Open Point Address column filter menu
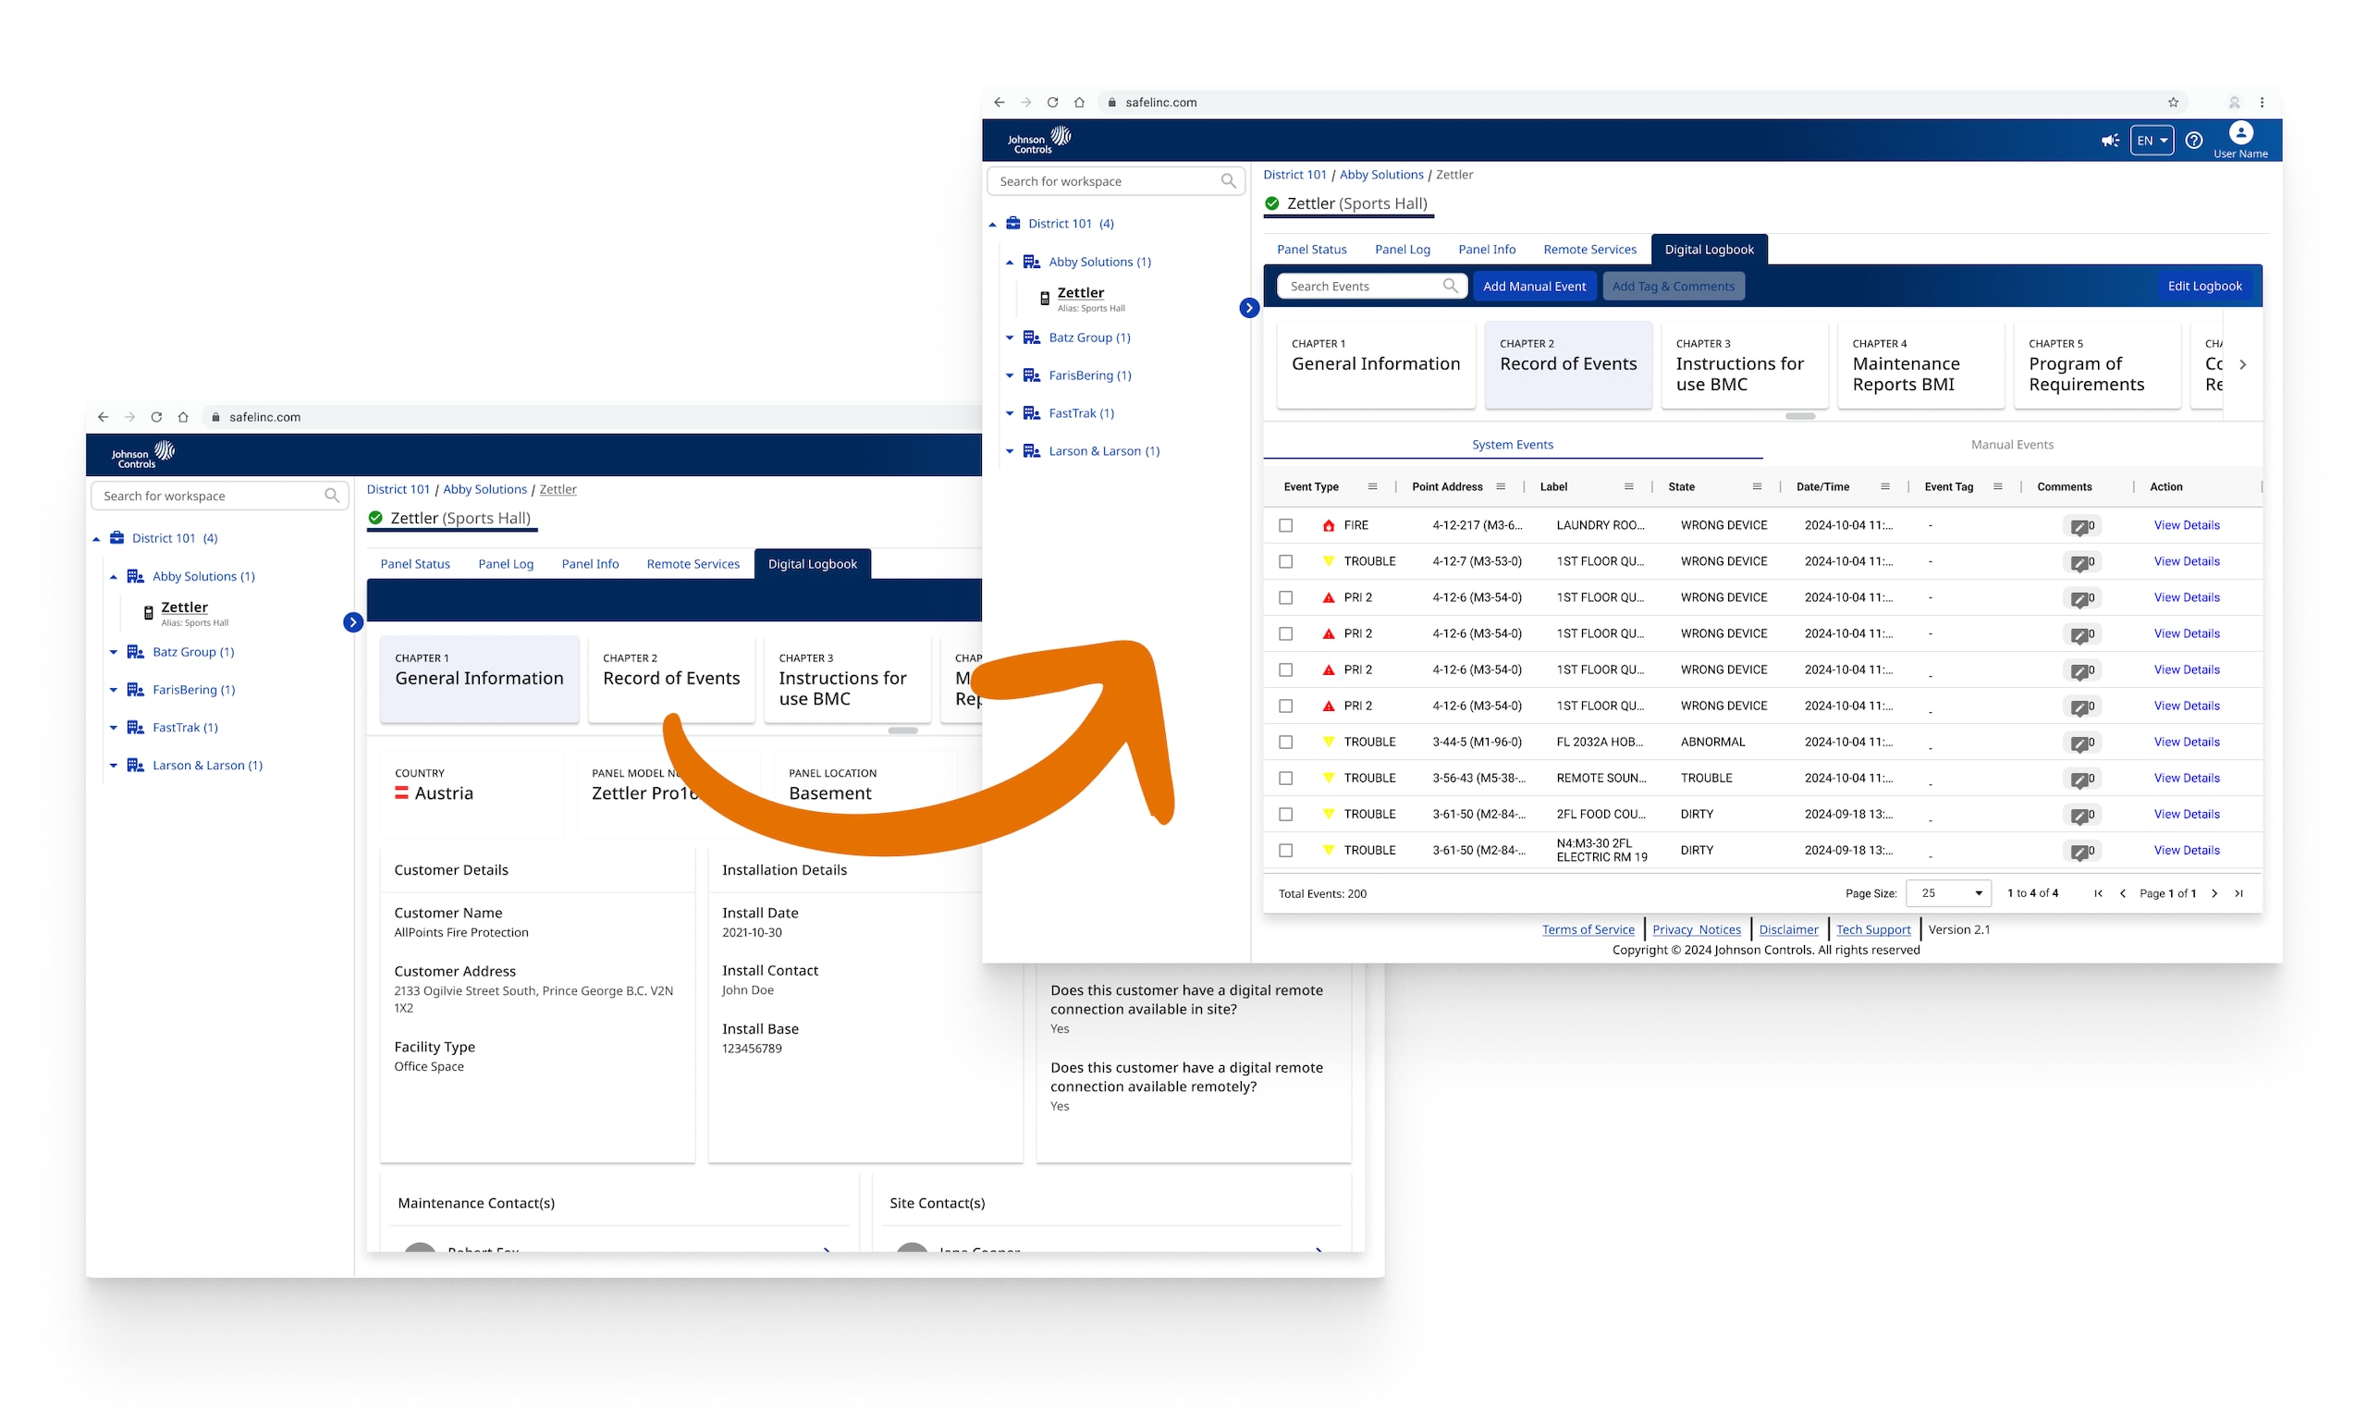 pos(1500,486)
